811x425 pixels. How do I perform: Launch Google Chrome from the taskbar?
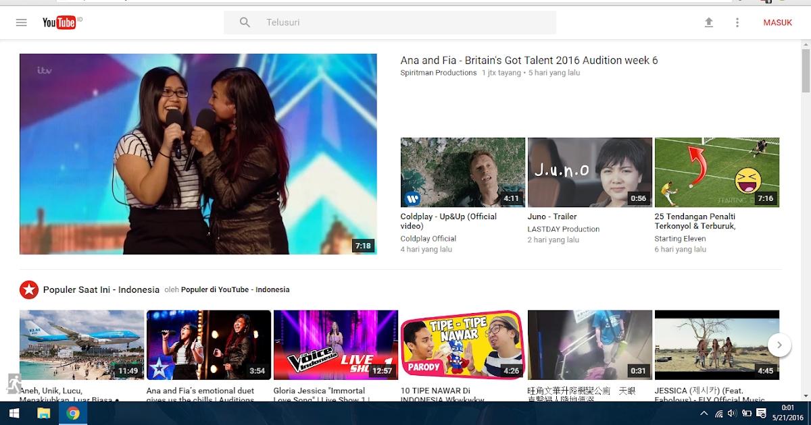tap(73, 414)
